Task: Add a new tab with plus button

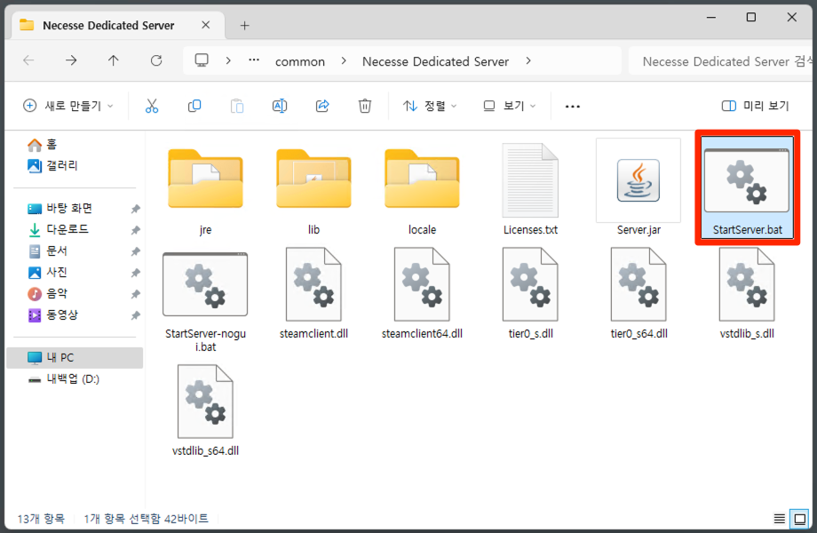Action: 244,25
